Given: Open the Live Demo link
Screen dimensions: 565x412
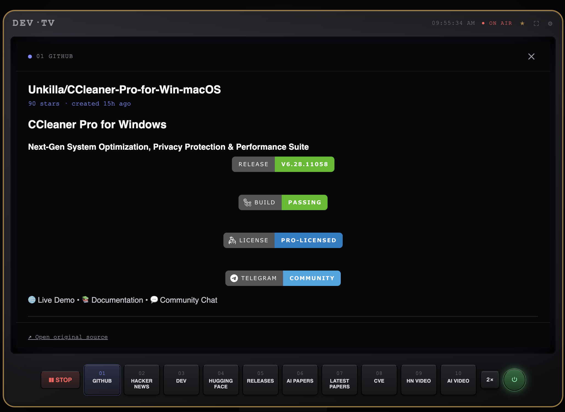Looking at the screenshot, I should (x=56, y=300).
